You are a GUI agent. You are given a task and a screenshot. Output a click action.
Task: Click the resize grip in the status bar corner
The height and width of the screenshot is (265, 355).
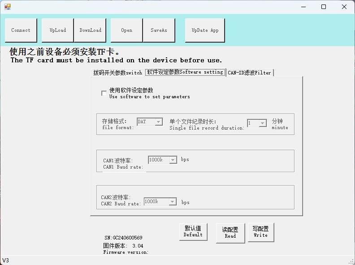(x=351, y=261)
